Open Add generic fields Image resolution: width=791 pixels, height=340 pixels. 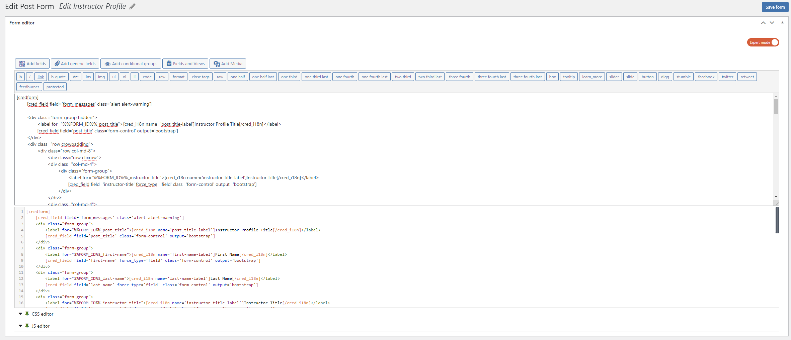tap(75, 64)
